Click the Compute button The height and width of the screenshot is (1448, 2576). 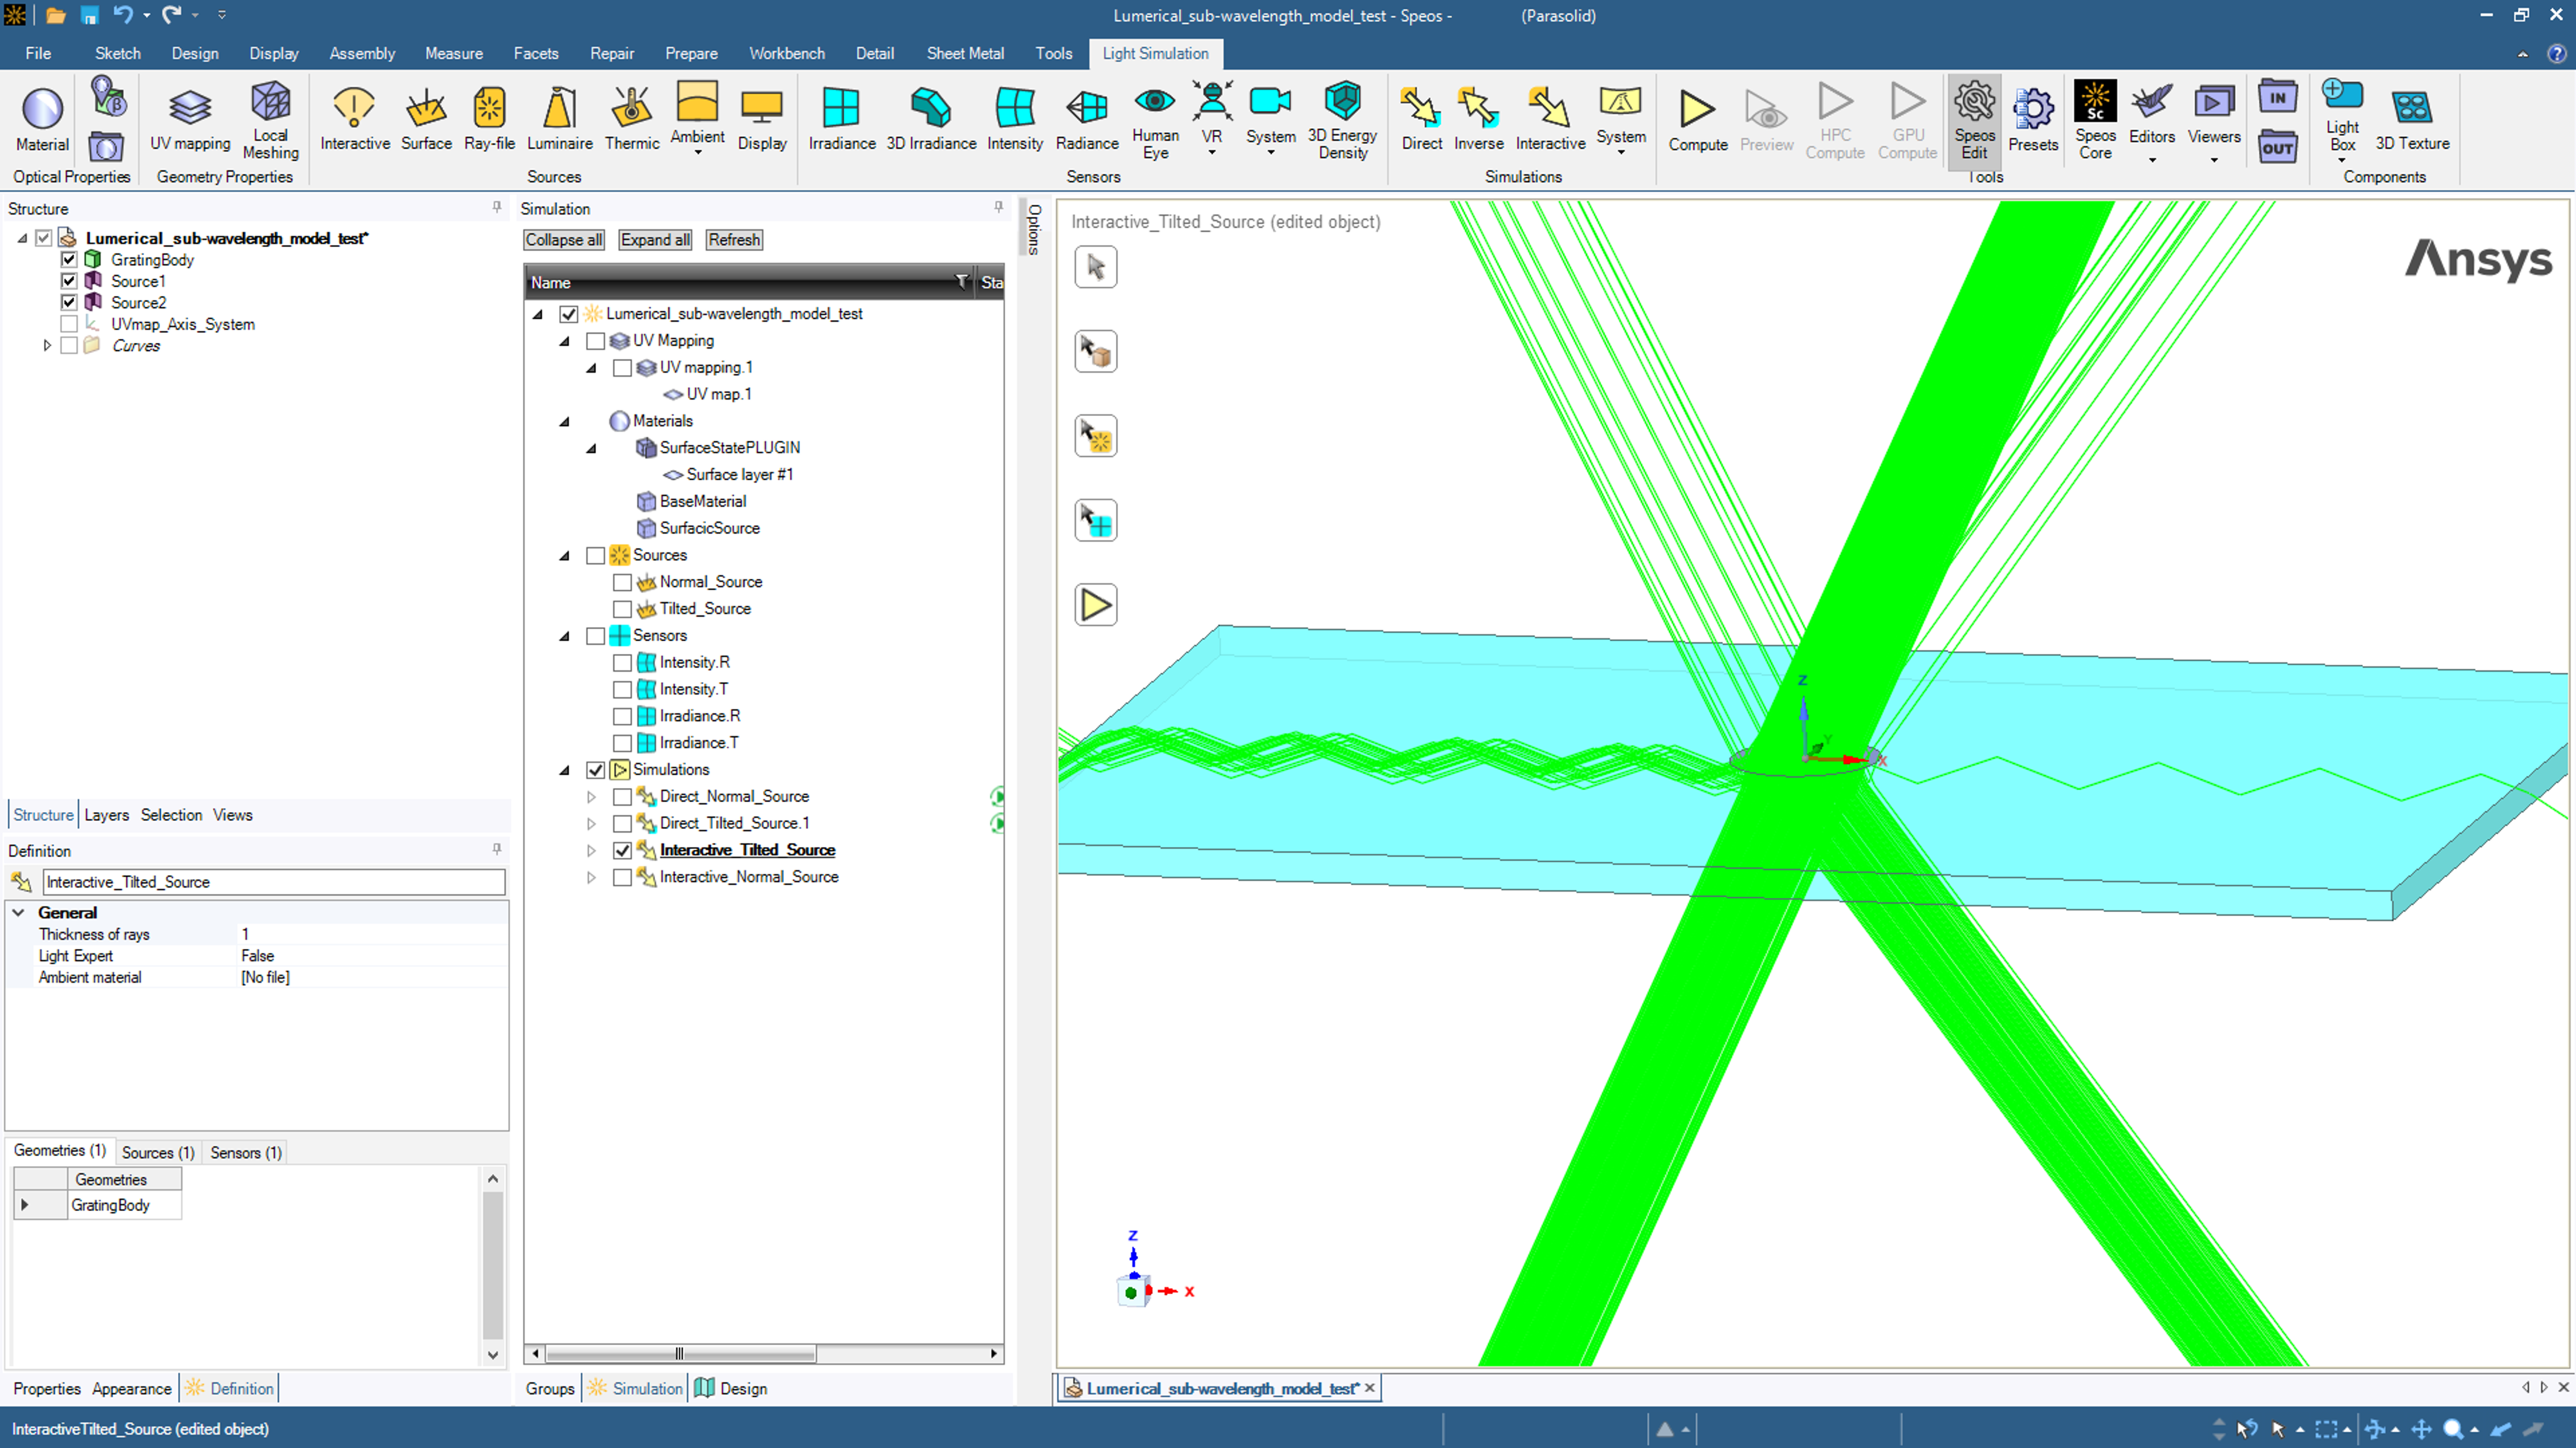tap(1697, 120)
